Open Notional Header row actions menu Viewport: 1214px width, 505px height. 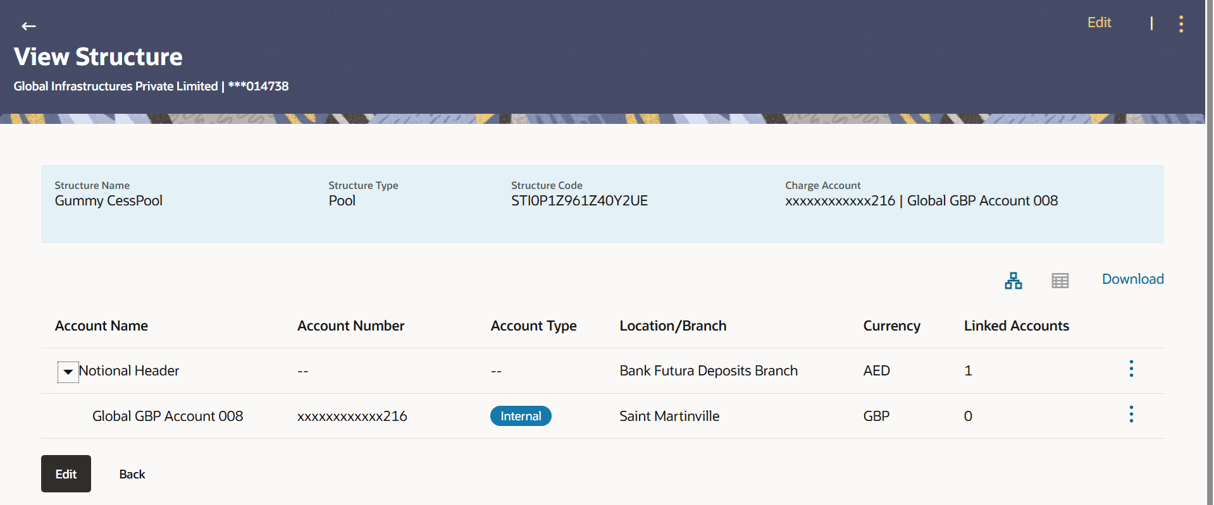tap(1131, 369)
